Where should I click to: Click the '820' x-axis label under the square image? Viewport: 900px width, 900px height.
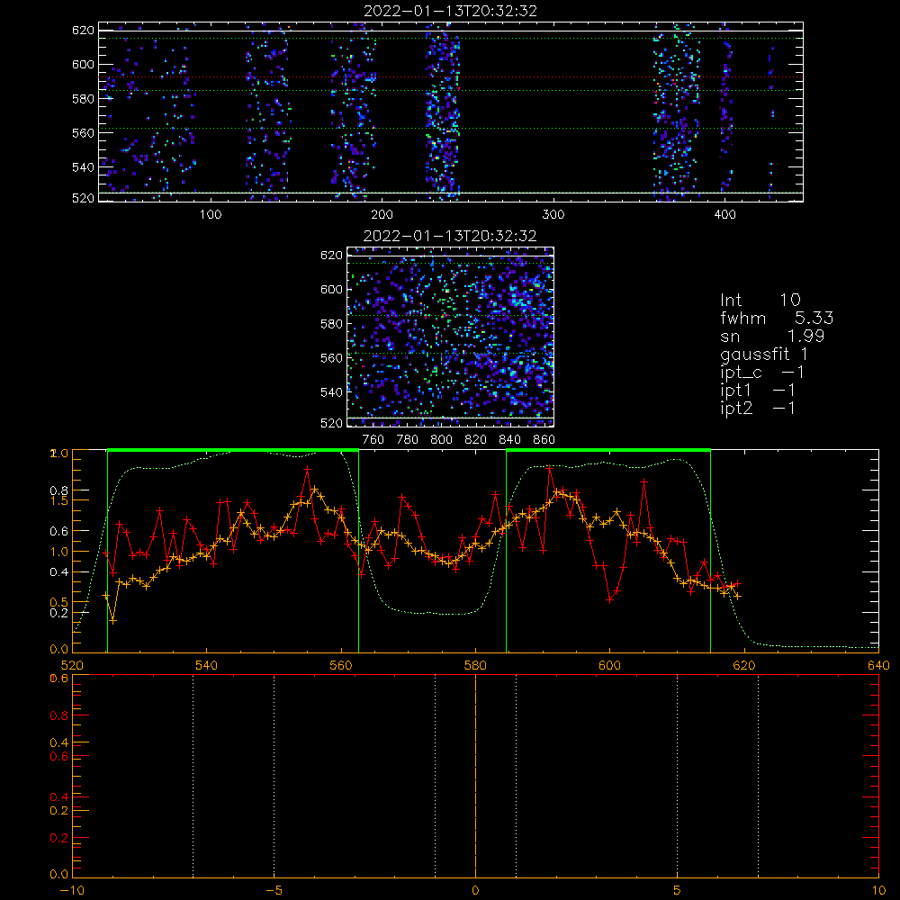click(x=476, y=440)
